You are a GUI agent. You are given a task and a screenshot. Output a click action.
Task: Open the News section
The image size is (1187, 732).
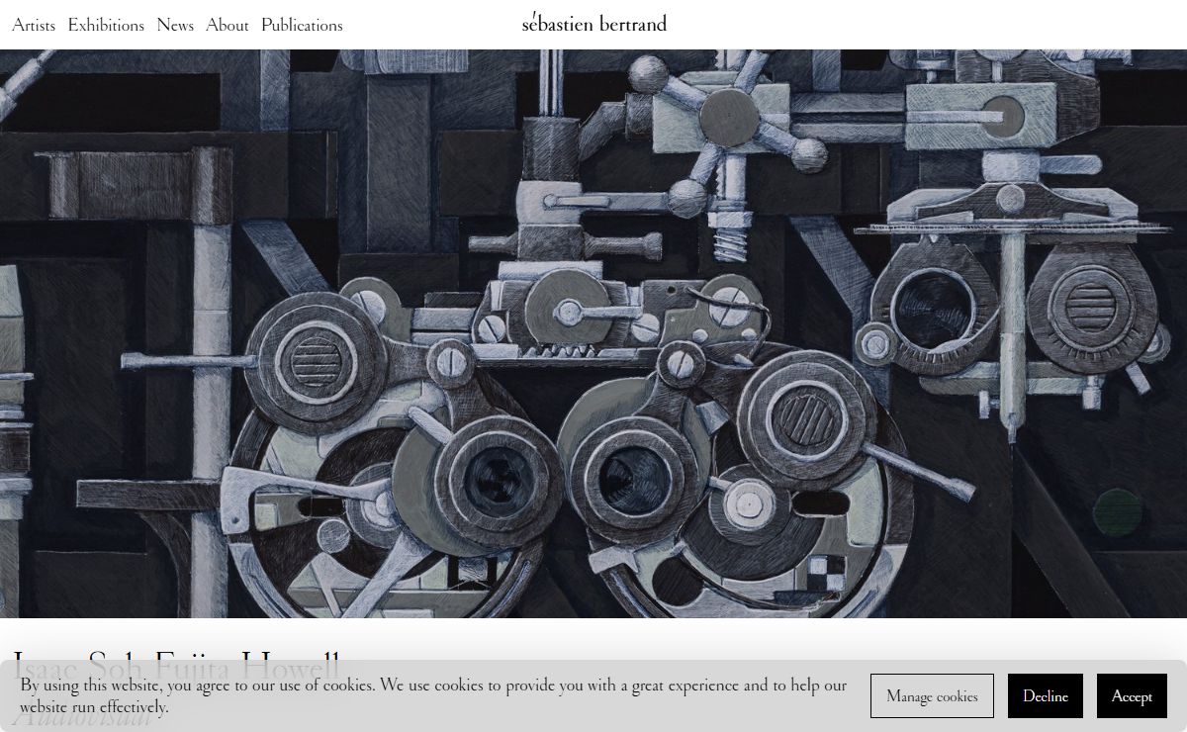pyautogui.click(x=175, y=25)
